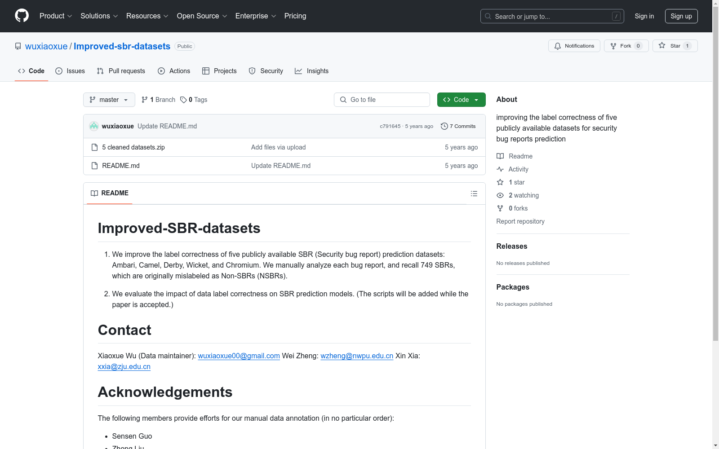Expand the Solutions menu
Screen dimensions: 719x449
[x=99, y=16]
